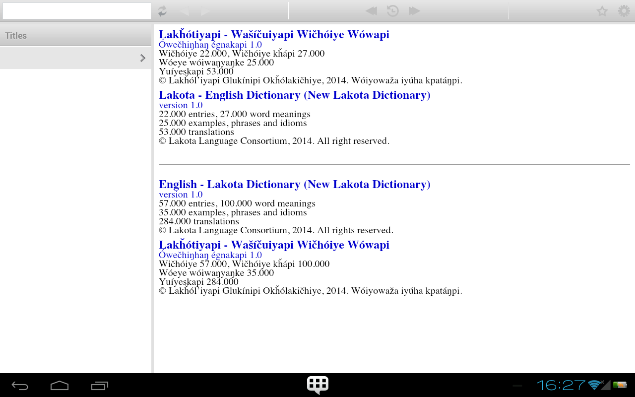
Task: Select line 'Yuíyeskapi 284.000'
Action: pyautogui.click(x=198, y=282)
